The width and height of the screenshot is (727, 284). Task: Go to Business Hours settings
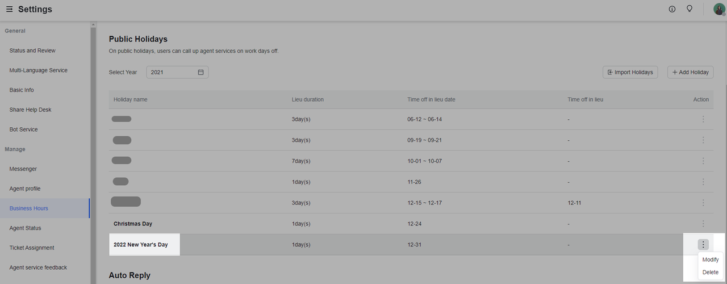29,208
